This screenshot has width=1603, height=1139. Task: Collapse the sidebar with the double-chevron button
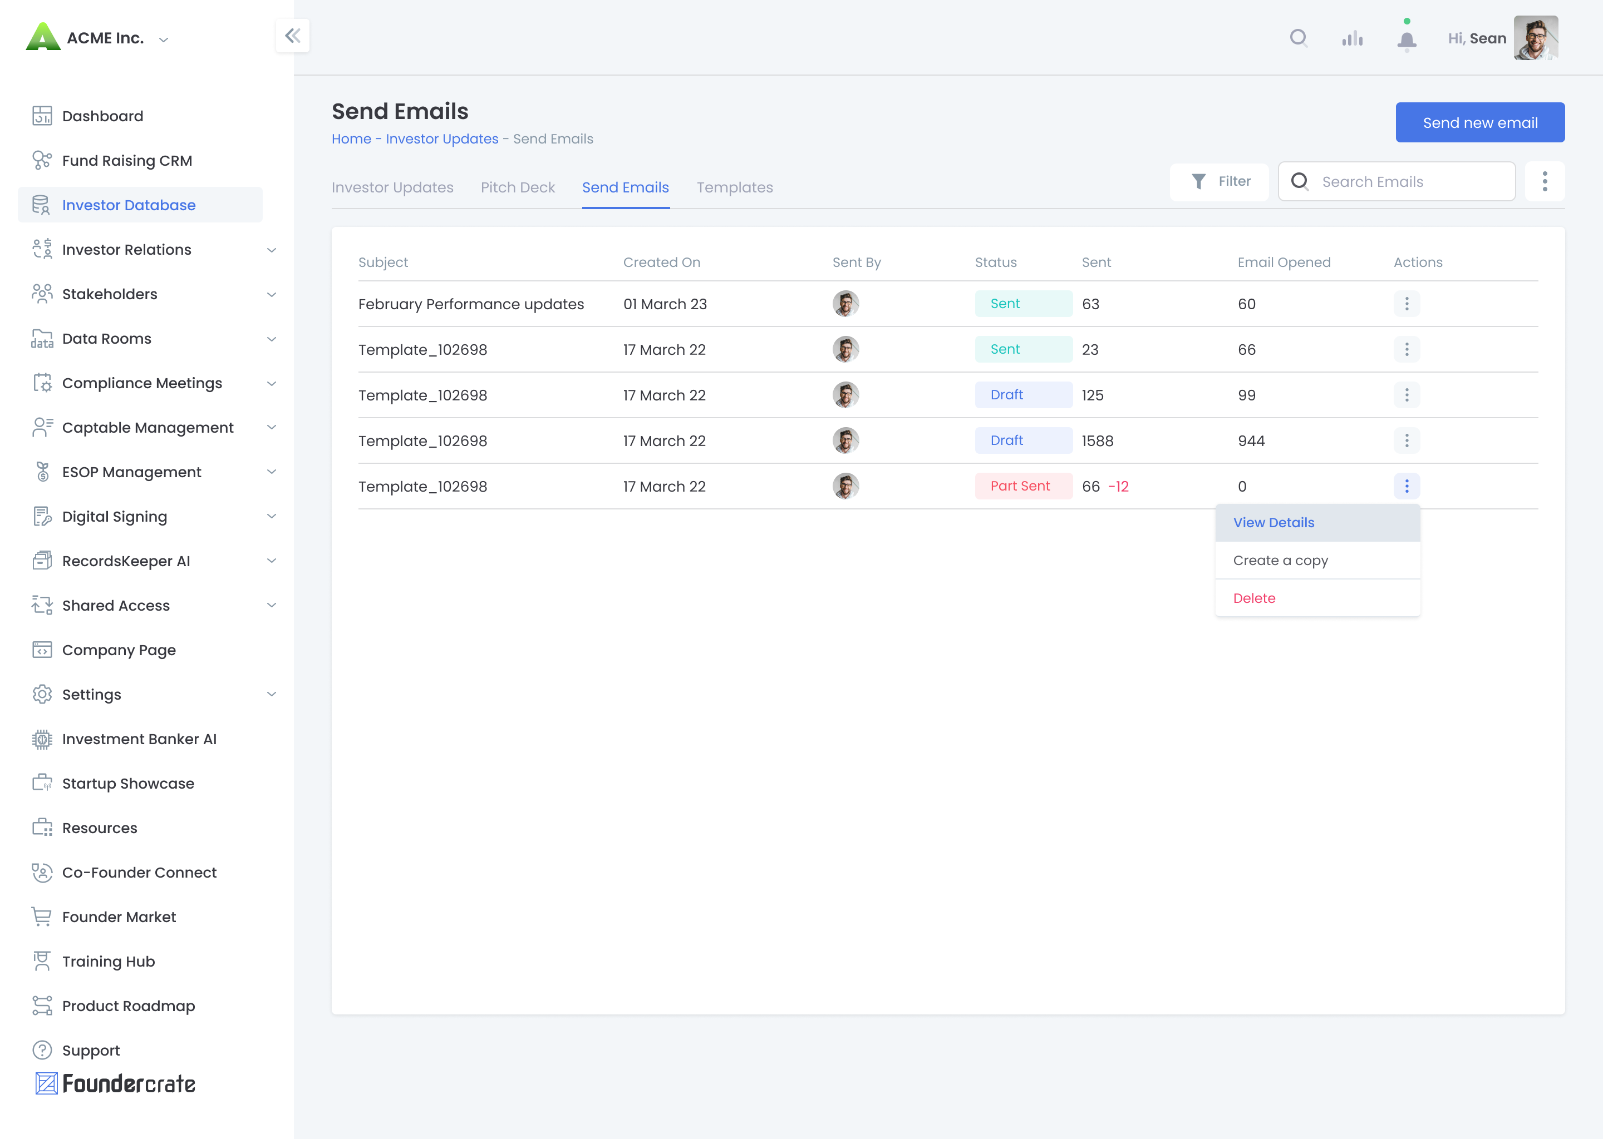click(x=293, y=36)
